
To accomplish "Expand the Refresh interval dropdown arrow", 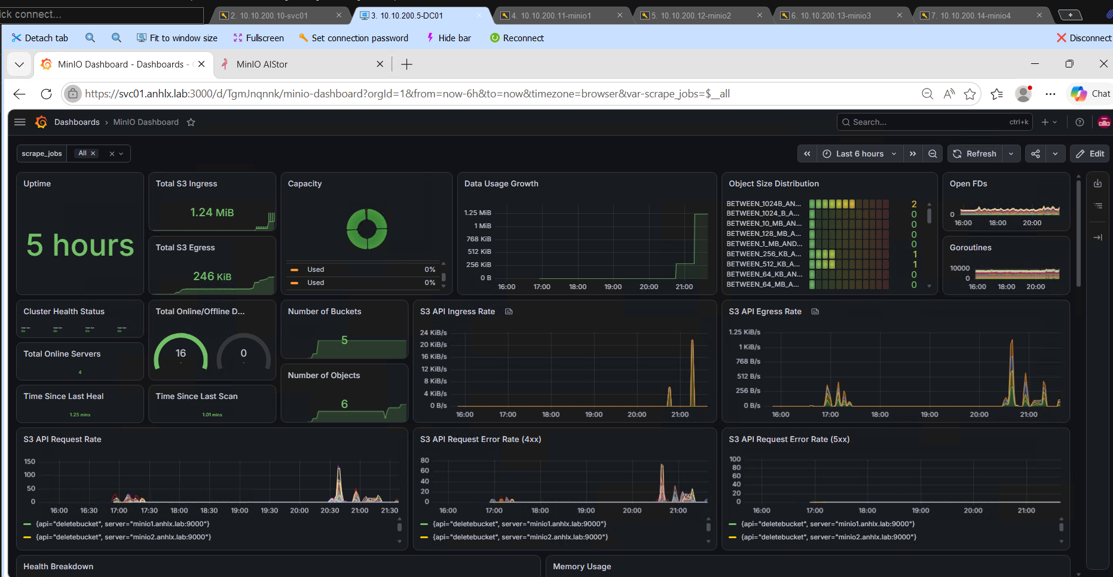I will pos(1011,154).
